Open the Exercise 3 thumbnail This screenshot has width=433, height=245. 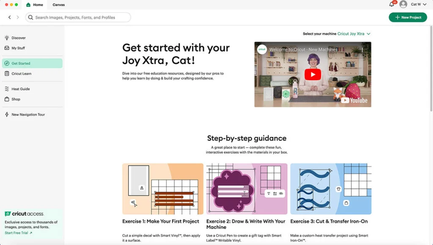(331, 189)
